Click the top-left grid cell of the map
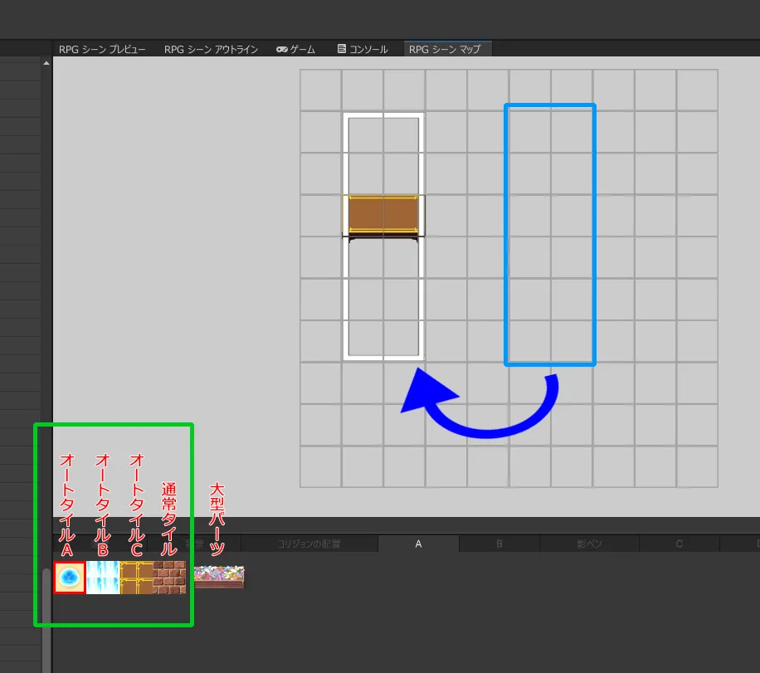The width and height of the screenshot is (760, 673). 321,90
